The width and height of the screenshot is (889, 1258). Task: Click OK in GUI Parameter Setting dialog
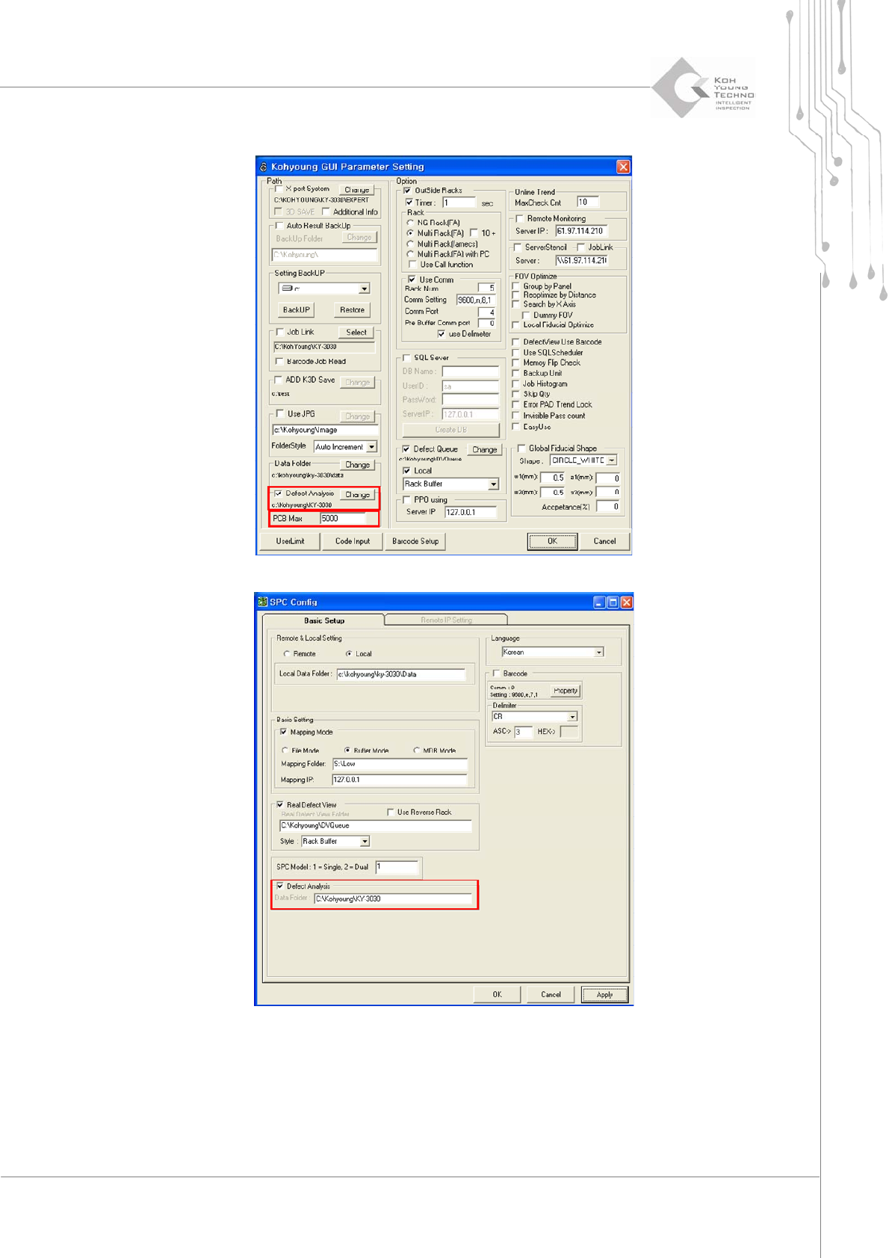[552, 541]
